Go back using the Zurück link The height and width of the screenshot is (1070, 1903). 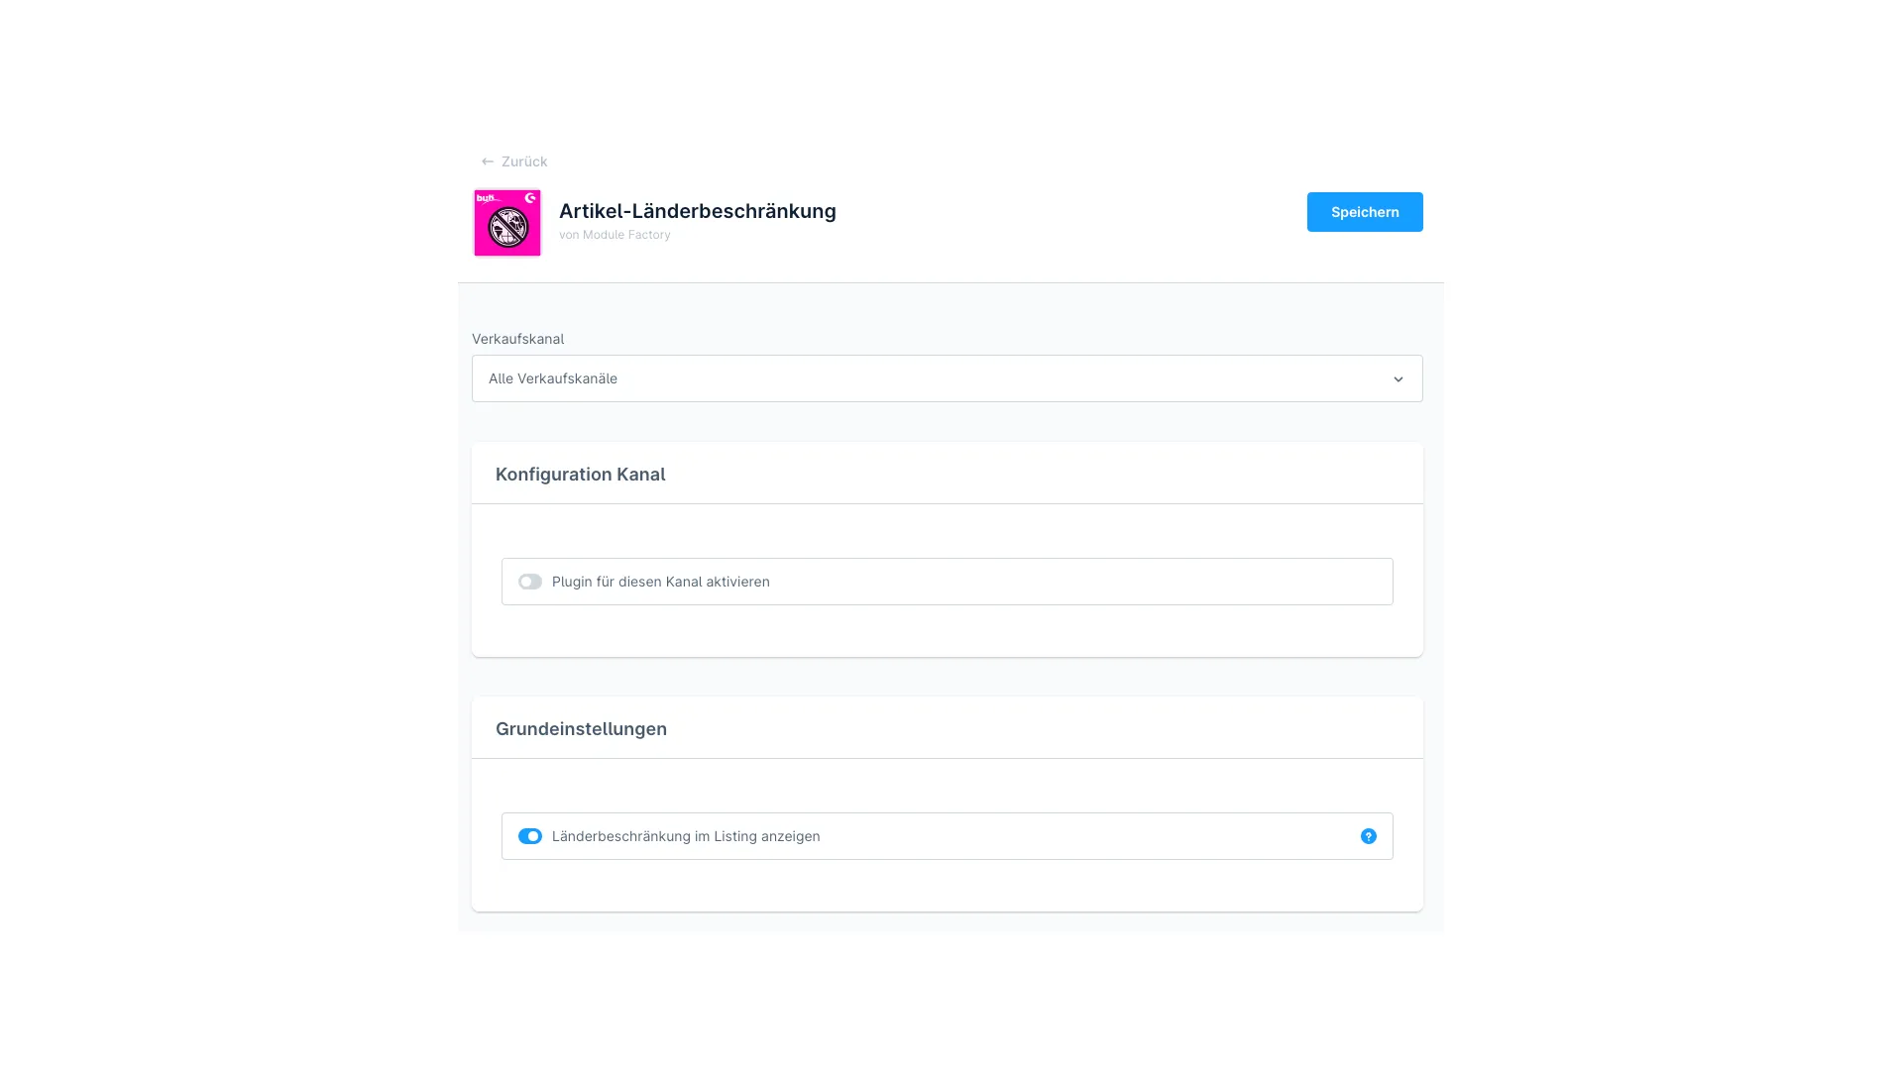pyautogui.click(x=523, y=160)
